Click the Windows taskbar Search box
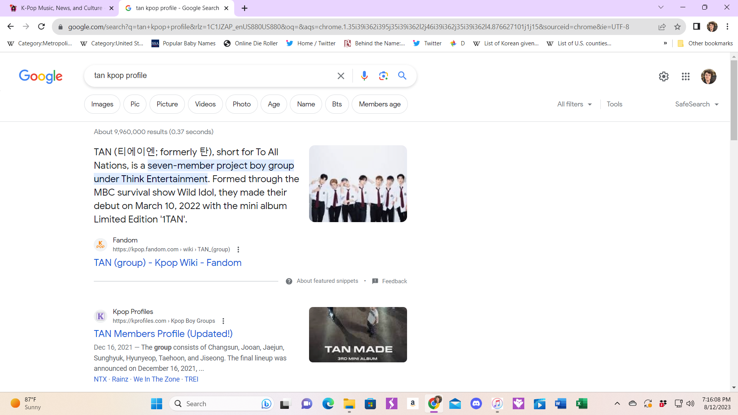This screenshot has height=415, width=738. tap(221, 404)
